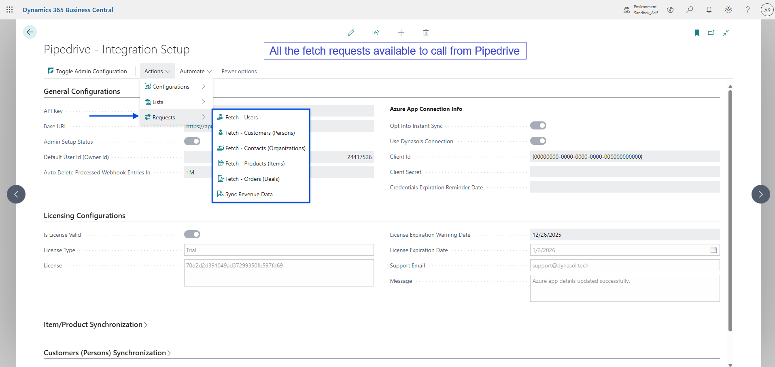The image size is (775, 367).
Task: Toggle Opt Into Instant Sync switch
Action: coord(538,125)
